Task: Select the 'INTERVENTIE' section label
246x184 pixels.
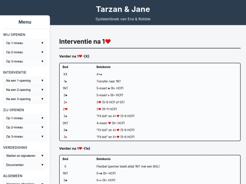Action: pyautogui.click(x=15, y=72)
